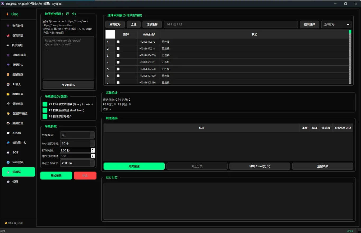Enable the checkbox for +12896502621

point(118,62)
